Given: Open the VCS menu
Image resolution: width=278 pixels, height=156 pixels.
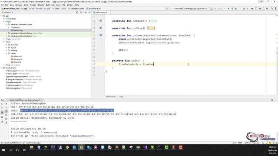Looking at the screenshot, I should coord(64,5).
